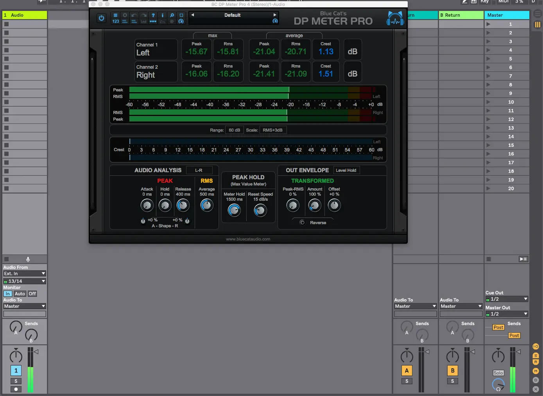
Task: Click the Right channel dB unit button
Action: click(353, 72)
